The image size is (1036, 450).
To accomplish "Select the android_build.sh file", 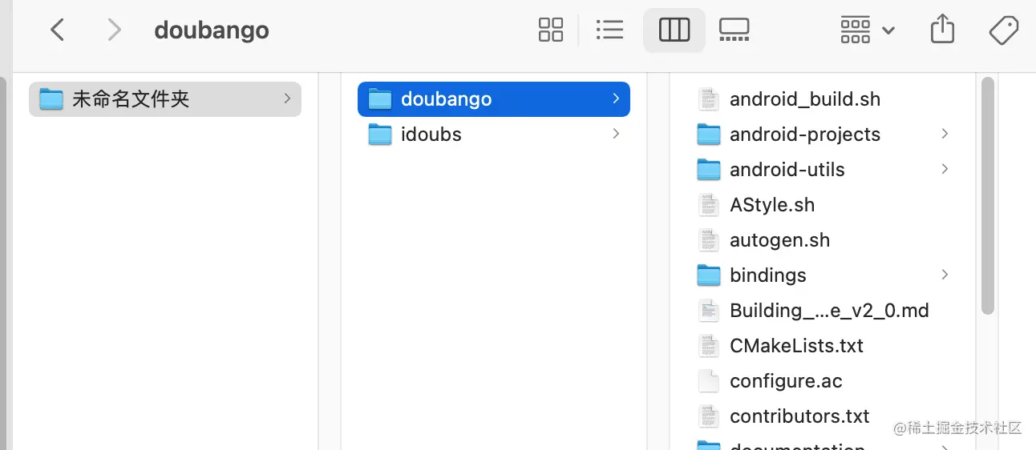I will tap(823, 99).
